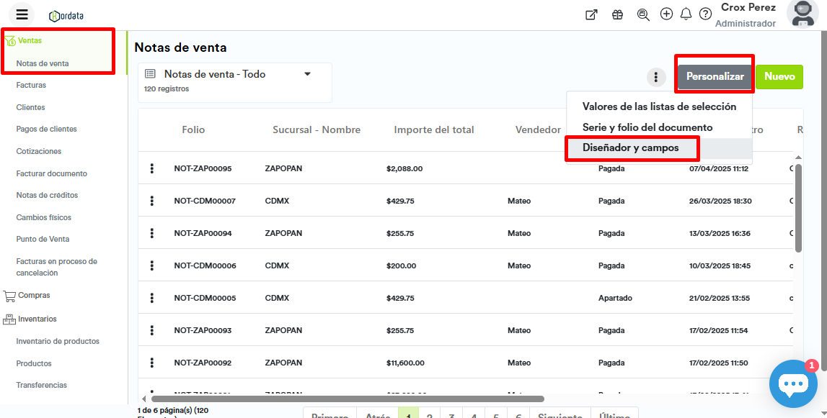
Task: Choose 'Serie y folio del documento'
Action: (647, 127)
